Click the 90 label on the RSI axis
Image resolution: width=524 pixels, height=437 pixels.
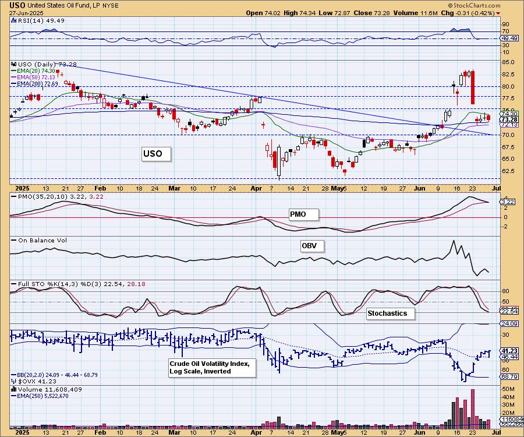click(505, 24)
